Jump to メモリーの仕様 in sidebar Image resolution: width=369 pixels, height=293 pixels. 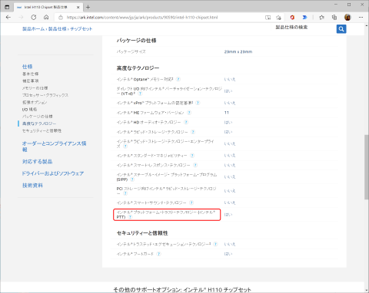pyautogui.click(x=35, y=88)
